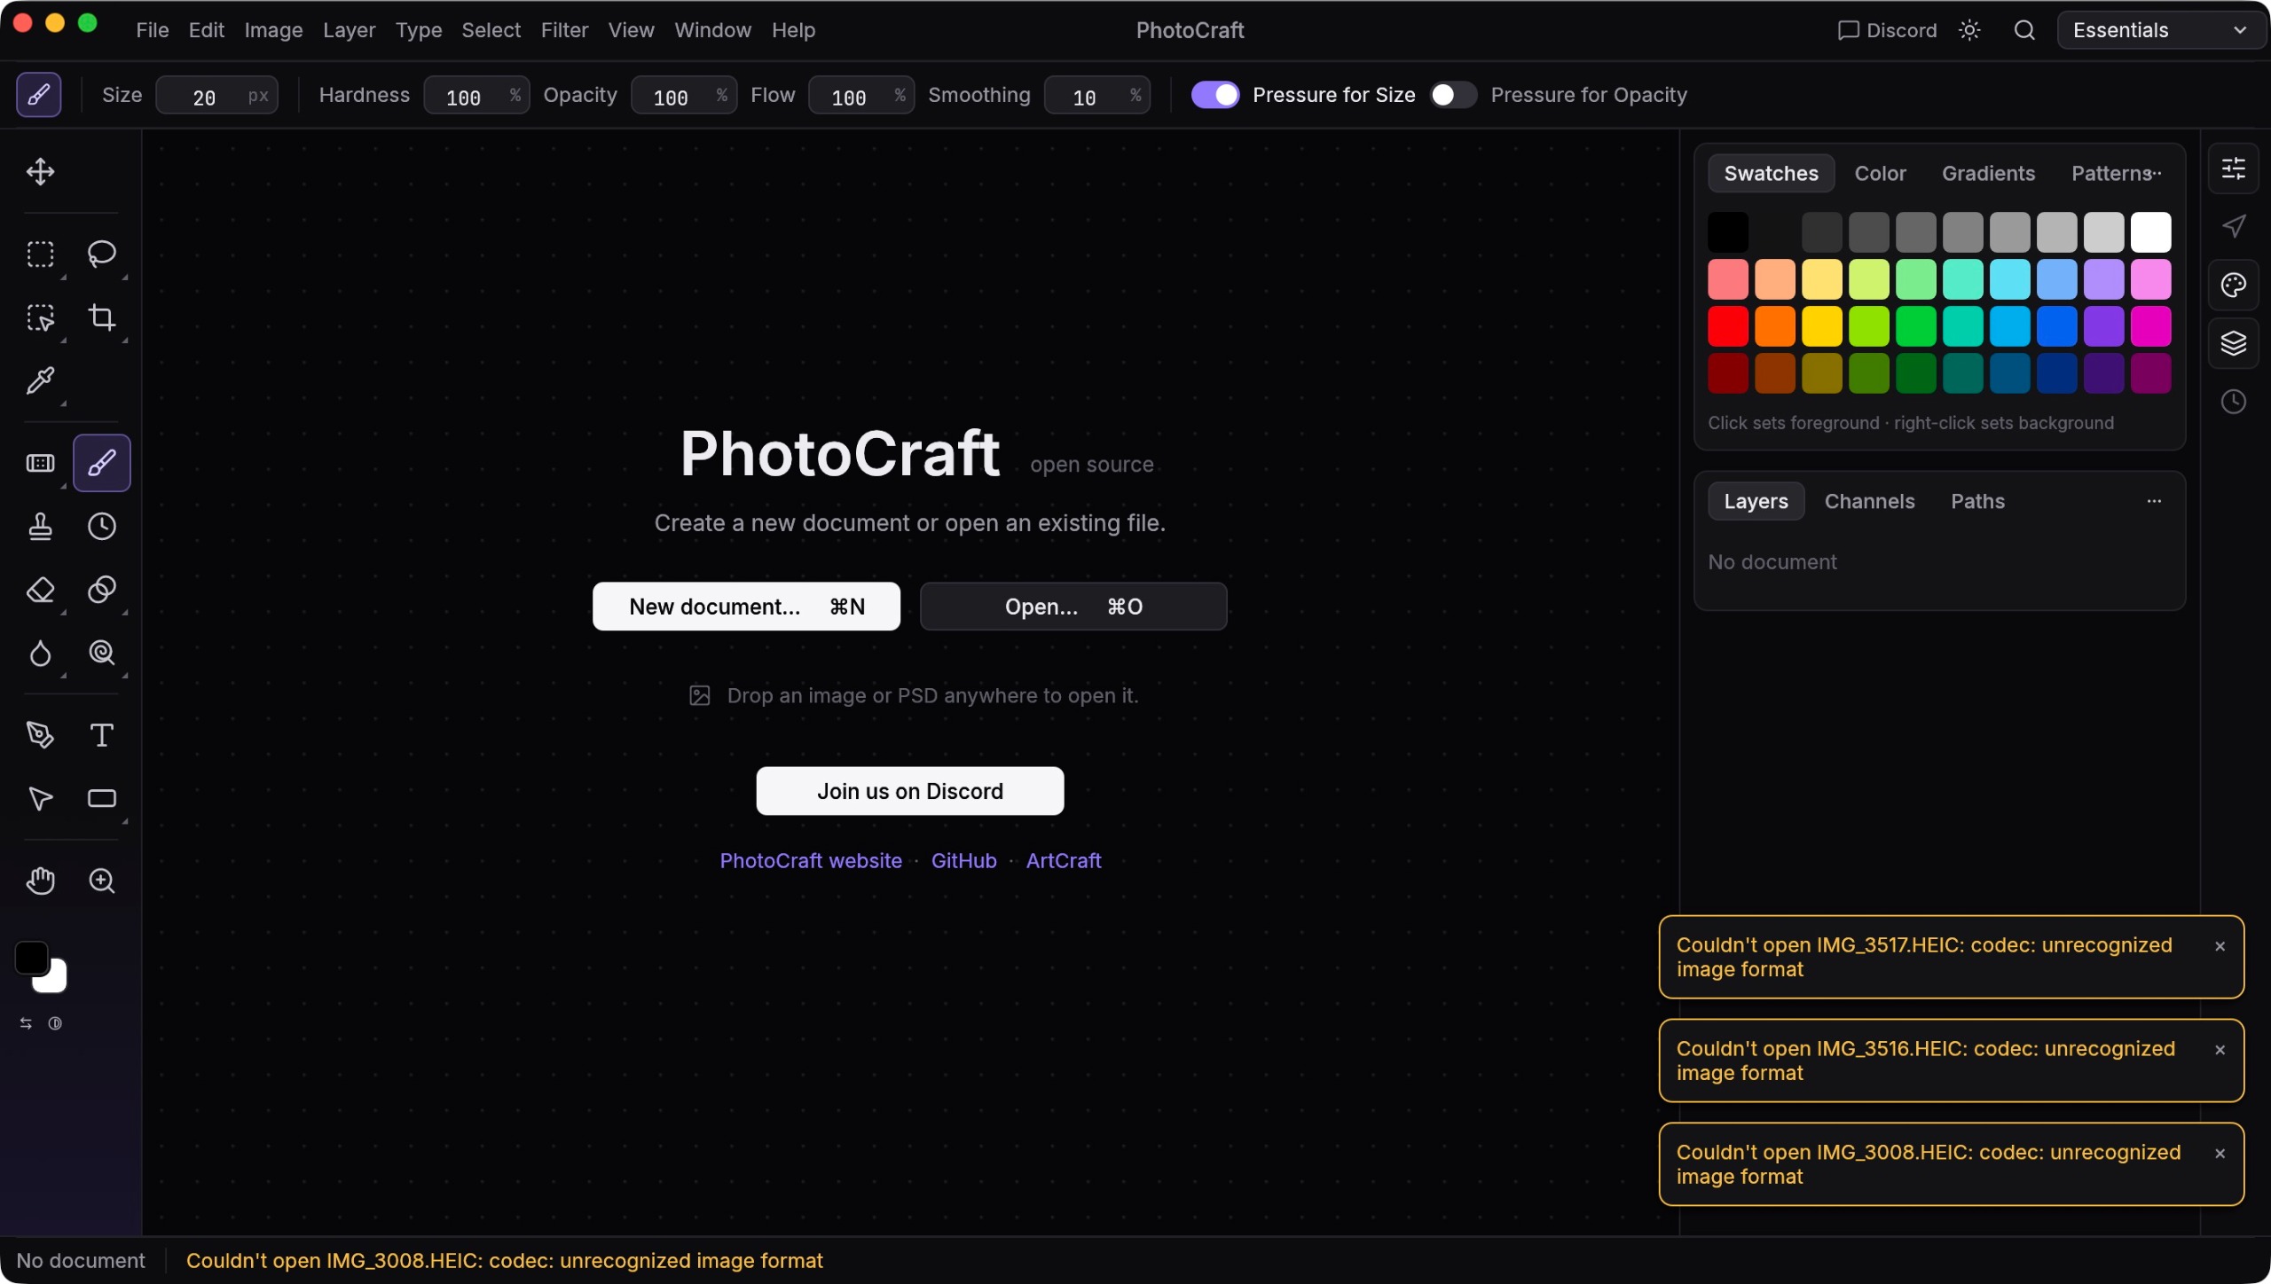Click the New document button
The height and width of the screenshot is (1284, 2271).
coord(746,607)
